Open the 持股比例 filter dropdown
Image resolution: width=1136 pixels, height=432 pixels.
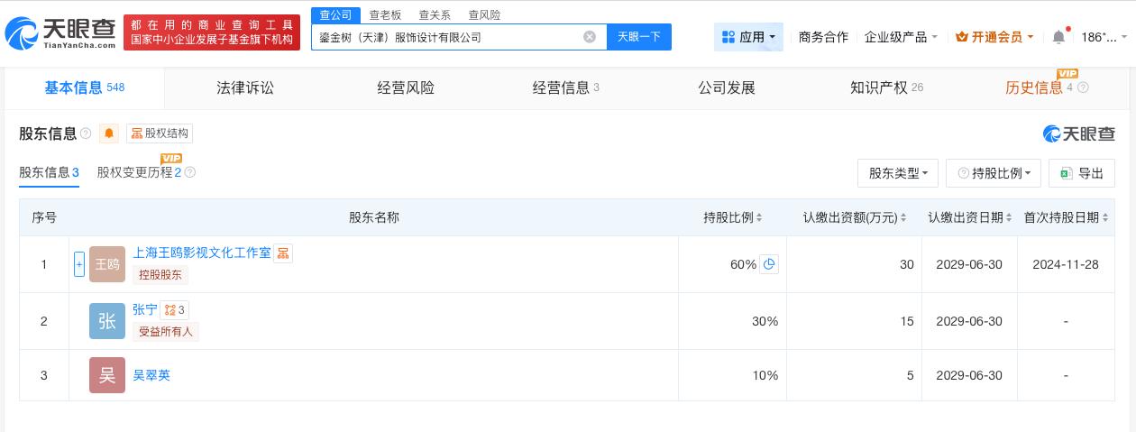994,173
